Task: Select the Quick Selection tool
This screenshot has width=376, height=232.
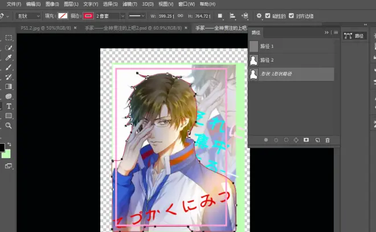Action: coord(9,47)
